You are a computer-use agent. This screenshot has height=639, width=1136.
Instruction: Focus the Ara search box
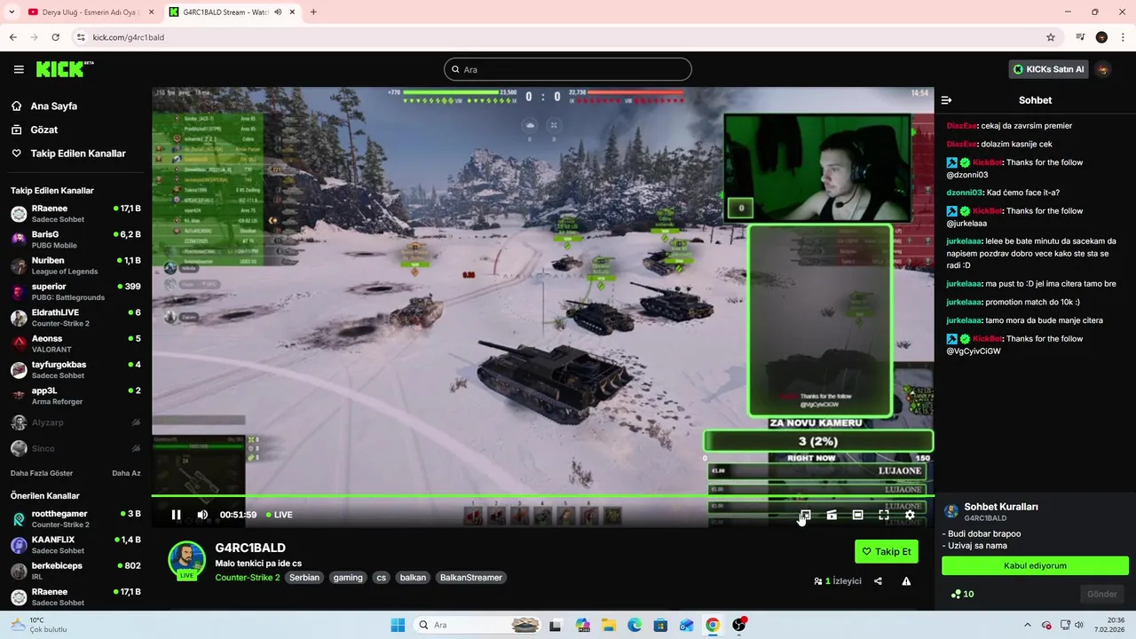(568, 69)
